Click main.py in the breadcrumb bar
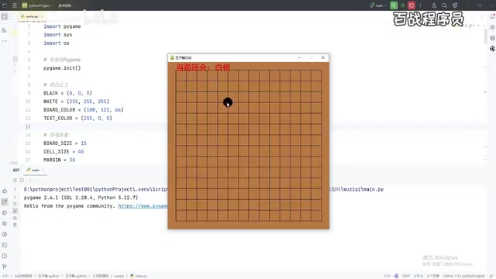 pyautogui.click(x=139, y=276)
